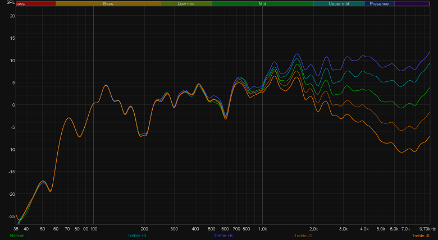The height and width of the screenshot is (240, 438).
Task: Click the 6,0k frequency axis label
Action: (394, 229)
